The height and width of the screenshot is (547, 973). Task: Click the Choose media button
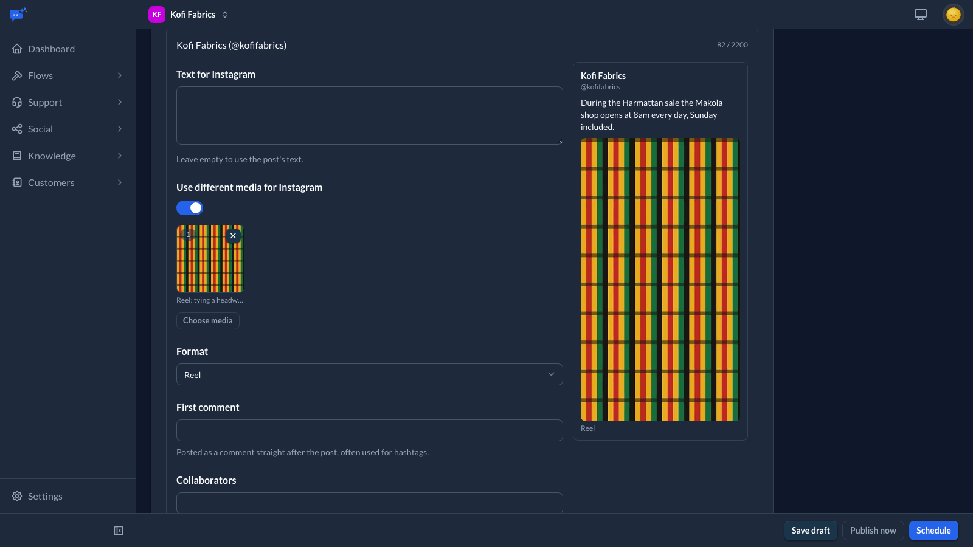click(x=208, y=321)
